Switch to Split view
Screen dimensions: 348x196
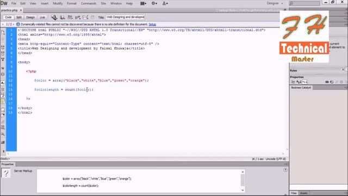(x=19, y=17)
